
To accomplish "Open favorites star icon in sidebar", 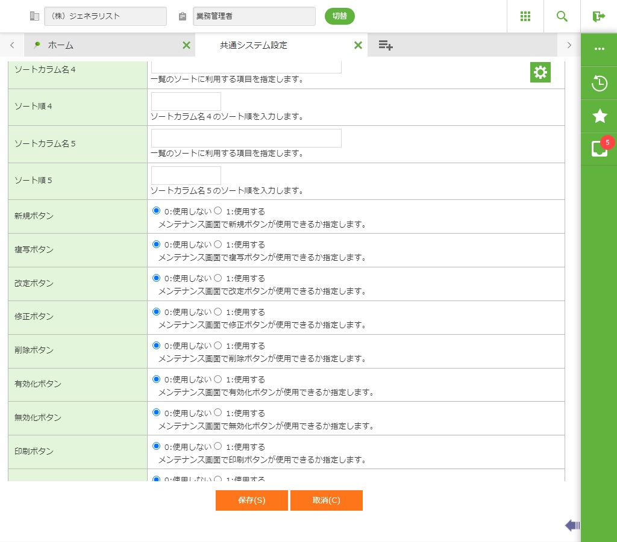I will pyautogui.click(x=599, y=116).
